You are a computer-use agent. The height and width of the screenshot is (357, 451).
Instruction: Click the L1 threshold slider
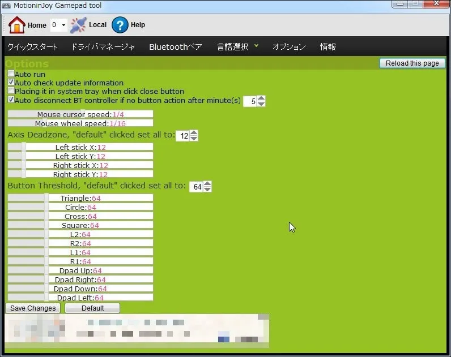[x=80, y=252]
